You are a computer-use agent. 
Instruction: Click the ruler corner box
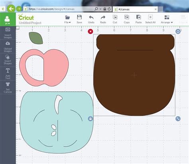click(x=18, y=28)
